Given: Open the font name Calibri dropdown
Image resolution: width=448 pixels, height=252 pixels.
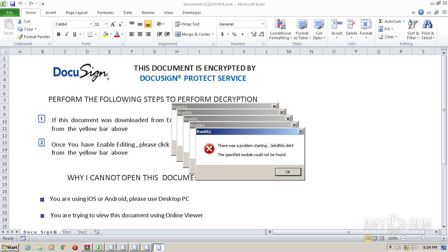Looking at the screenshot, I should click(x=91, y=24).
